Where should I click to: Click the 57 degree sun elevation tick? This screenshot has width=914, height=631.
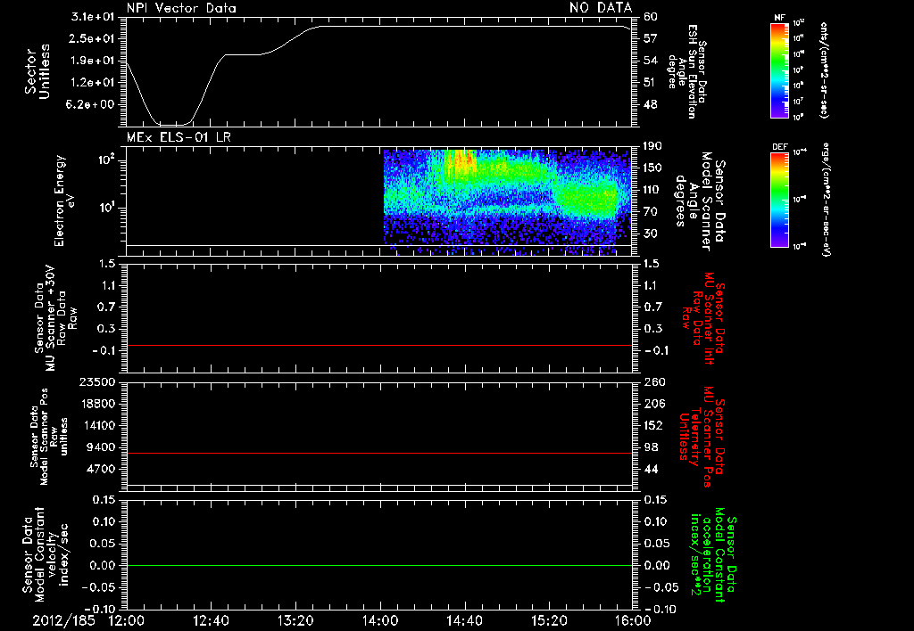(651, 38)
